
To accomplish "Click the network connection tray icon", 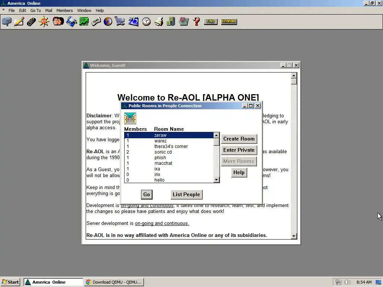I will point(338,282).
